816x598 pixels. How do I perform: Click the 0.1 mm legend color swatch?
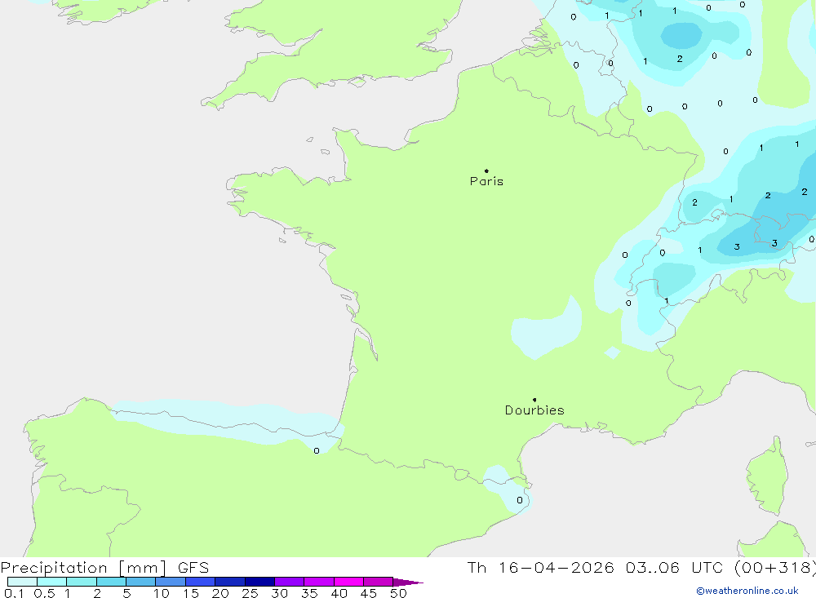(22, 582)
